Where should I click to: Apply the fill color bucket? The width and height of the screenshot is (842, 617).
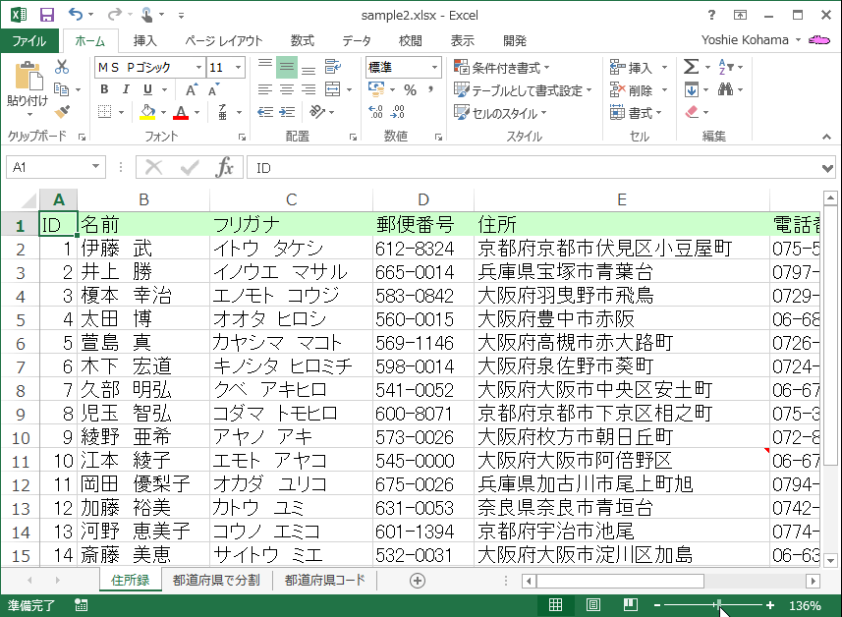click(147, 112)
